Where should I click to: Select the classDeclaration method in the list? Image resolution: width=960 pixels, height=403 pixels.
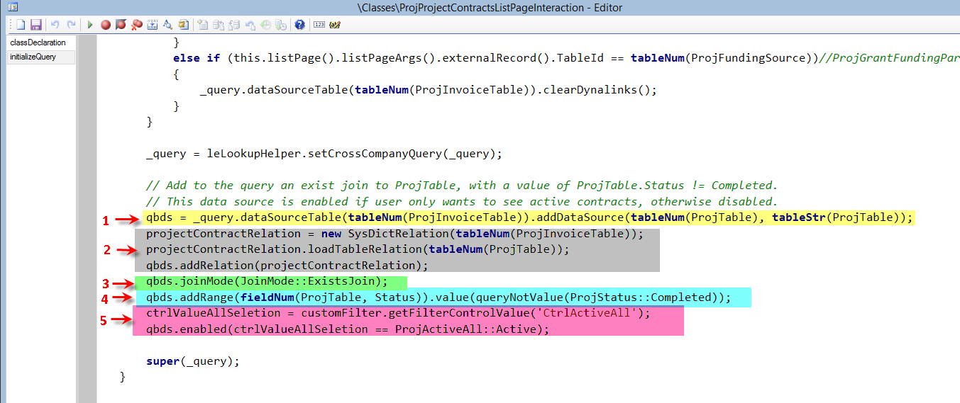coord(38,42)
